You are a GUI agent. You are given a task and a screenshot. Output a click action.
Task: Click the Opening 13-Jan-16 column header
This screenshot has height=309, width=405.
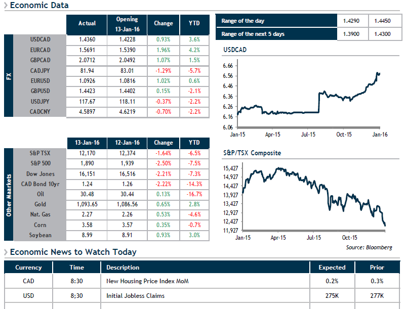(x=127, y=24)
